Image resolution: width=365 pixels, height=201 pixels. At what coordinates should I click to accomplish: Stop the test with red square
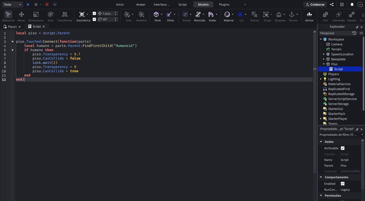(x=47, y=5)
